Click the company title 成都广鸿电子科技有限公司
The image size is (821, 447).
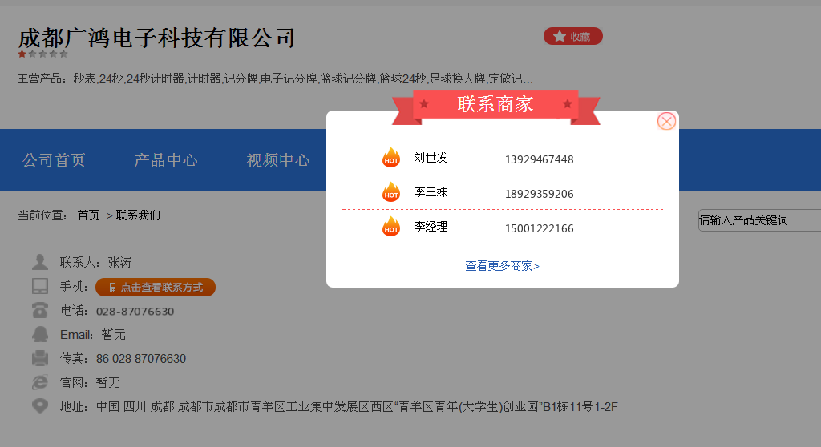click(156, 38)
